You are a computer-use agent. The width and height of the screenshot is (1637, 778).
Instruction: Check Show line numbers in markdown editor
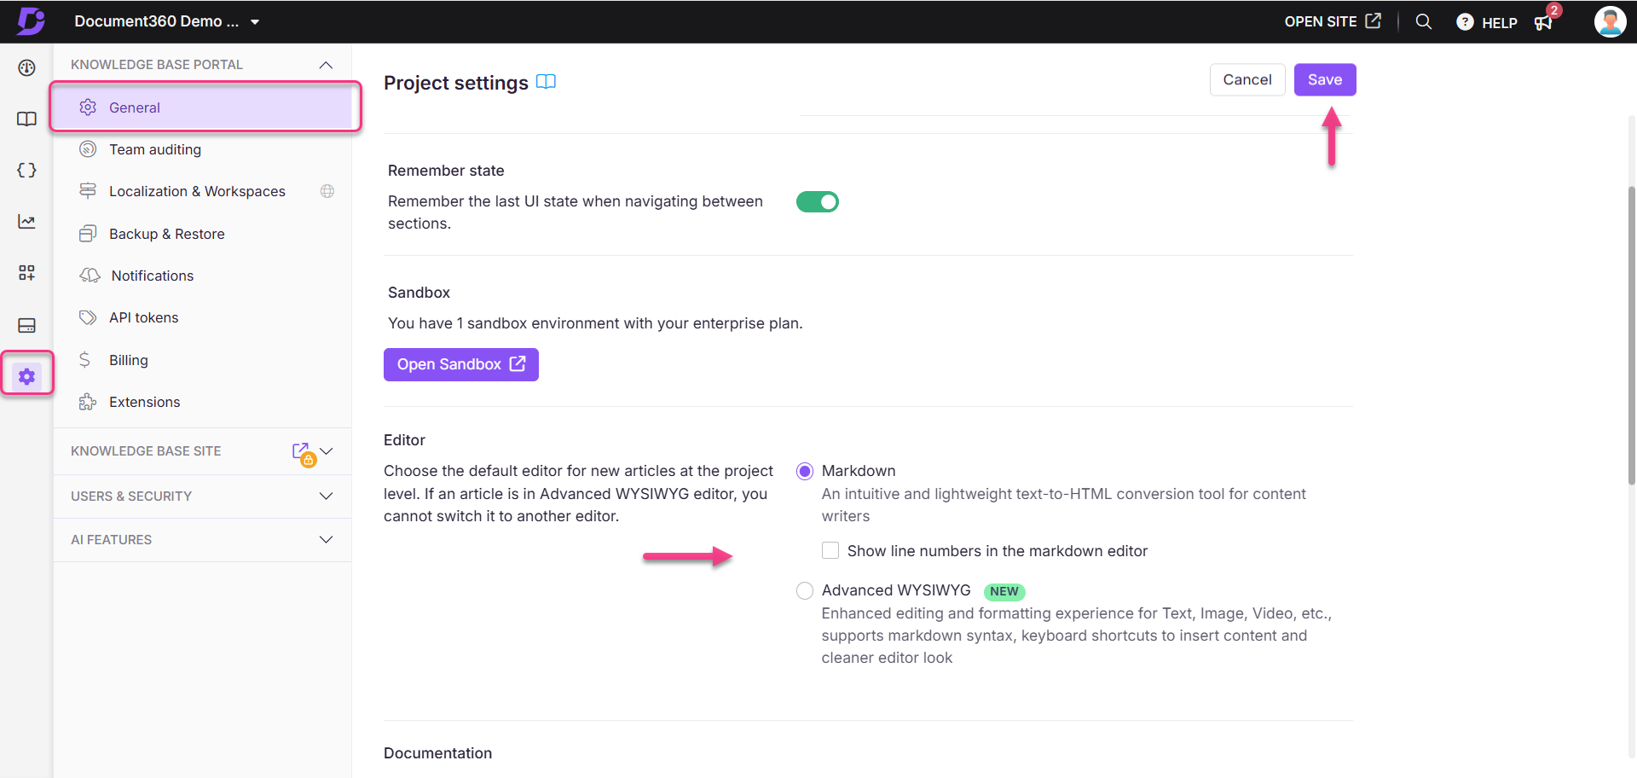[x=830, y=550]
